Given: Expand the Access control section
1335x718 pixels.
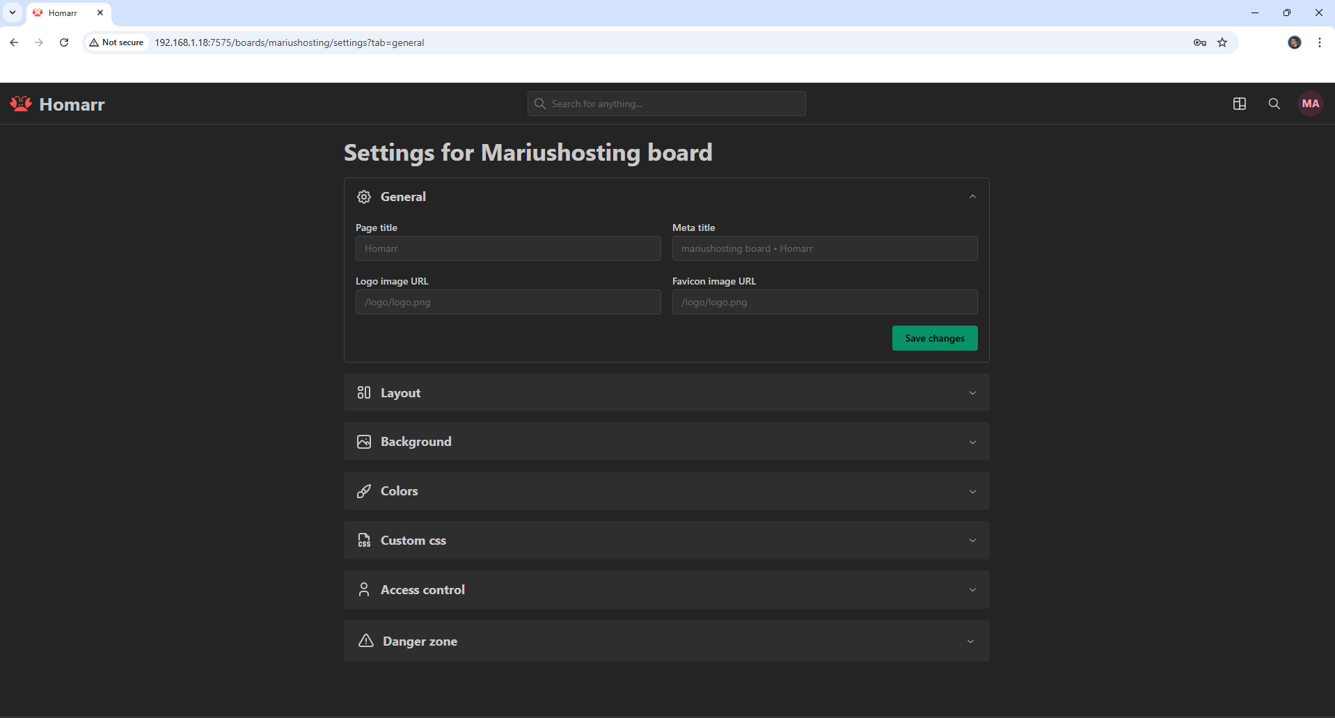Looking at the screenshot, I should pyautogui.click(x=667, y=590).
